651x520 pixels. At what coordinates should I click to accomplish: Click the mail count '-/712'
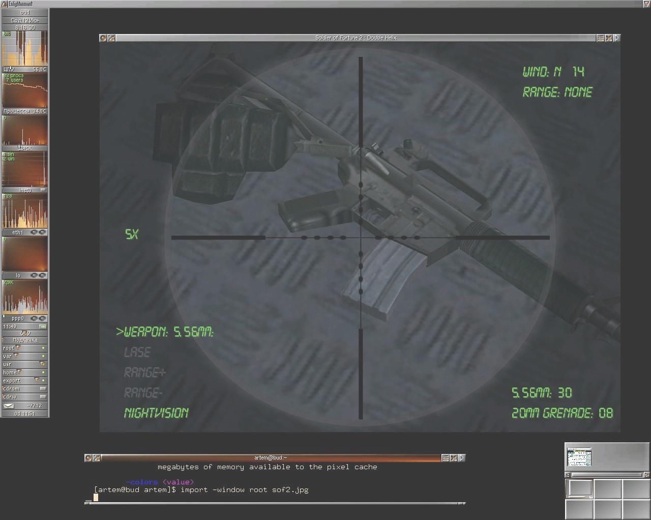35,406
